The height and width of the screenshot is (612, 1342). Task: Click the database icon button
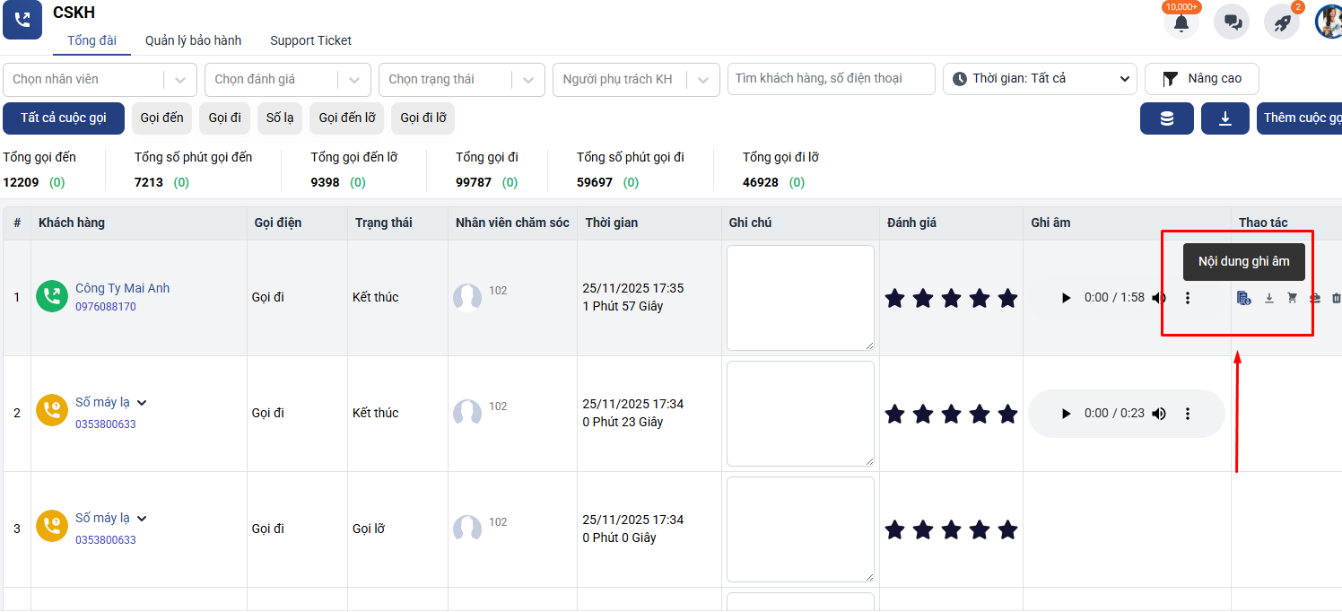[1166, 118]
